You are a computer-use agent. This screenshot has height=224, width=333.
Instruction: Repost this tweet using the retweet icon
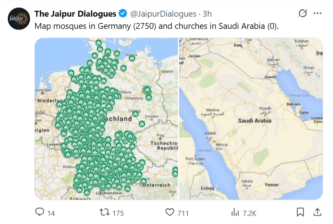coord(105,212)
